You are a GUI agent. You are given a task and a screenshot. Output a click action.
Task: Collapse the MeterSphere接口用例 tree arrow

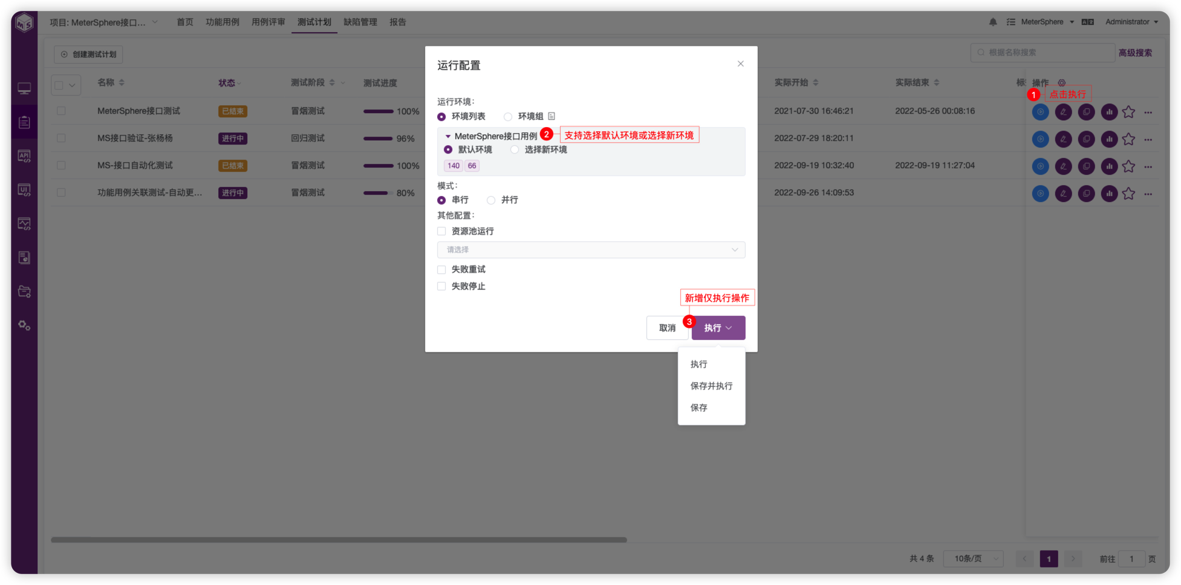point(448,137)
